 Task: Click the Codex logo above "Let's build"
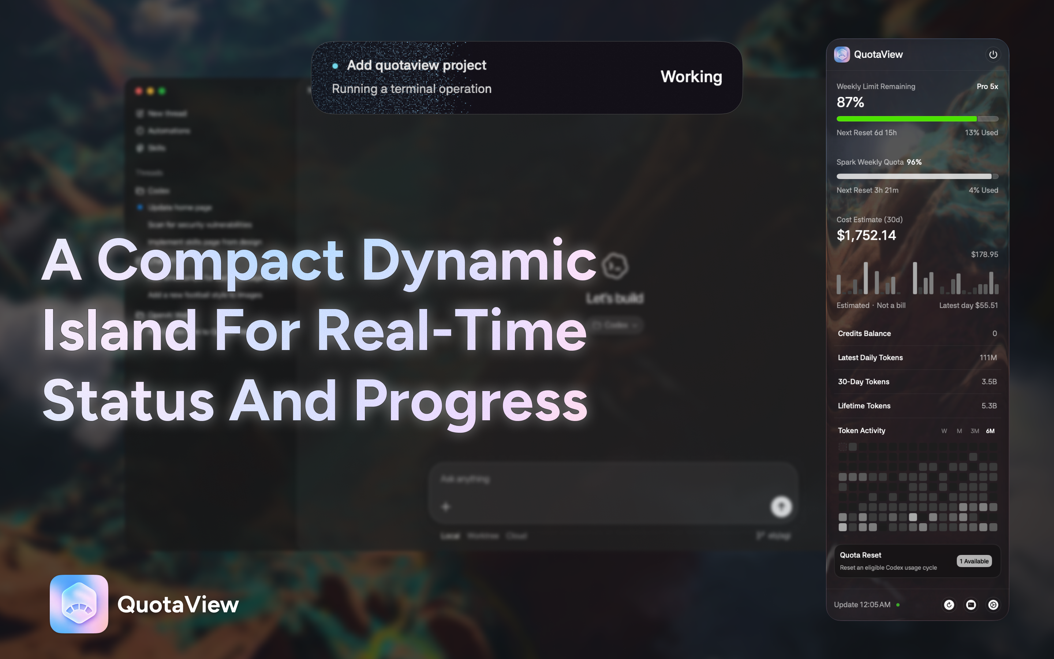coord(614,266)
